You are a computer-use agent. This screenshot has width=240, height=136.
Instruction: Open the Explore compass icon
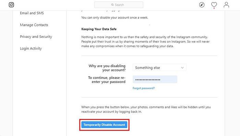point(202,5)
